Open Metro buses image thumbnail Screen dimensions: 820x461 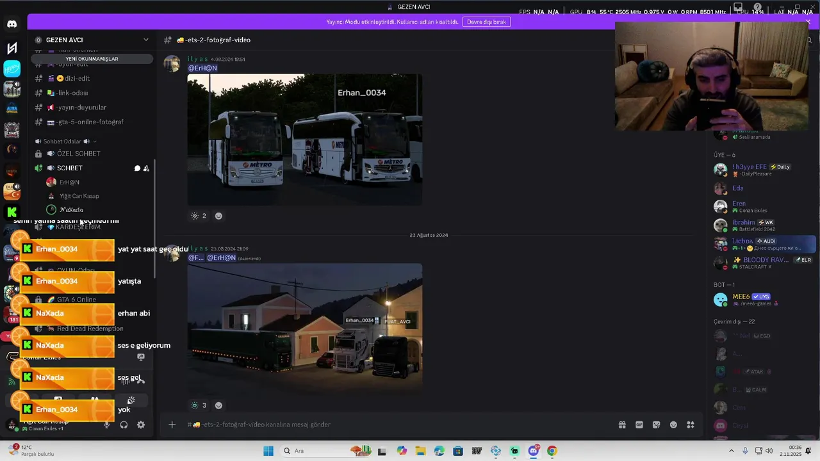click(x=305, y=140)
